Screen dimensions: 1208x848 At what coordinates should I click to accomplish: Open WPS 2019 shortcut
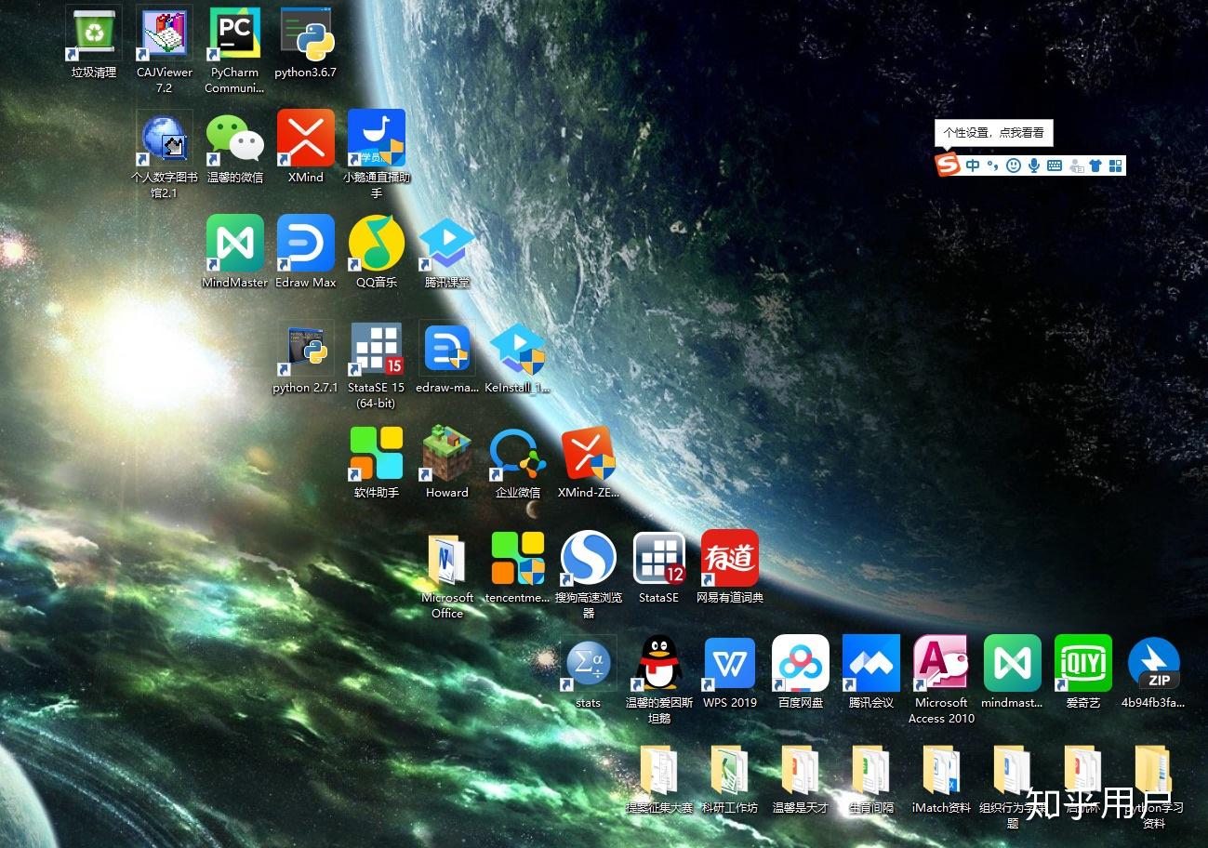[730, 664]
